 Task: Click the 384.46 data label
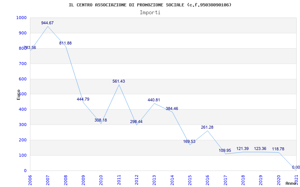point(172,108)
